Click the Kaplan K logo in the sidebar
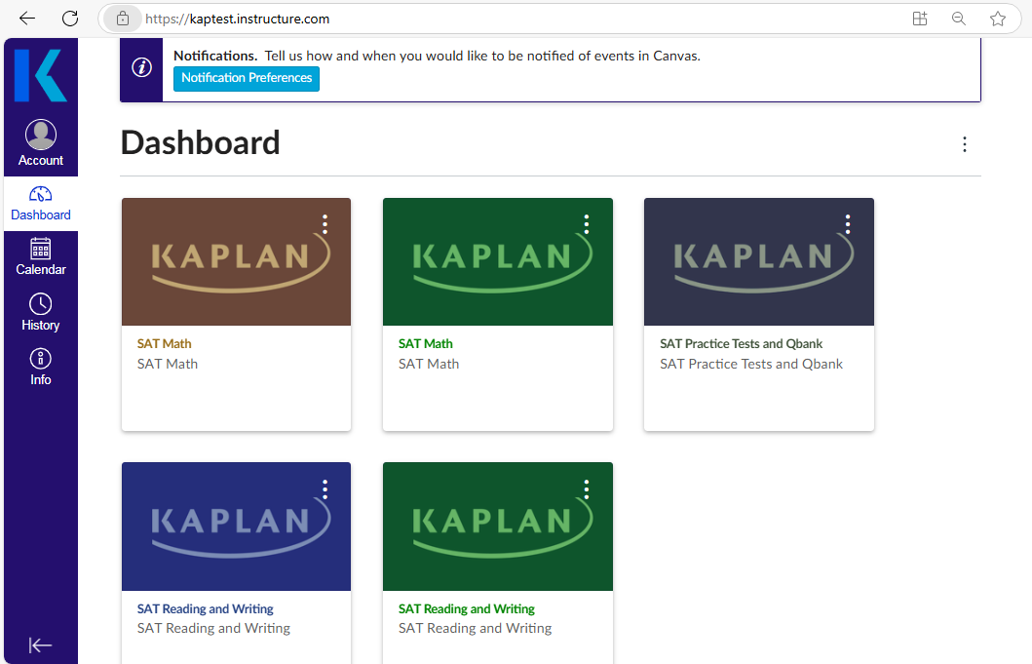Screen dimensions: 1032x664 pyautogui.click(x=40, y=75)
